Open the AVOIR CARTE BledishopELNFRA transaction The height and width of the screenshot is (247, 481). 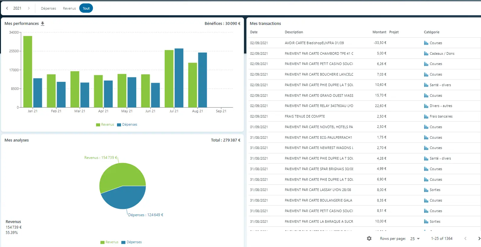pyautogui.click(x=314, y=43)
